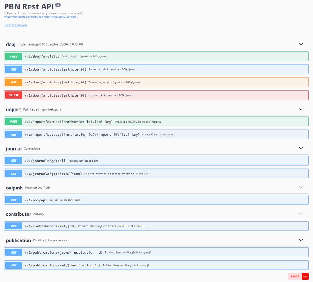This screenshot has height=282, width=313.
Task: Expand /v1/contributors/get/{id} endpoint path
Action: 50,226
